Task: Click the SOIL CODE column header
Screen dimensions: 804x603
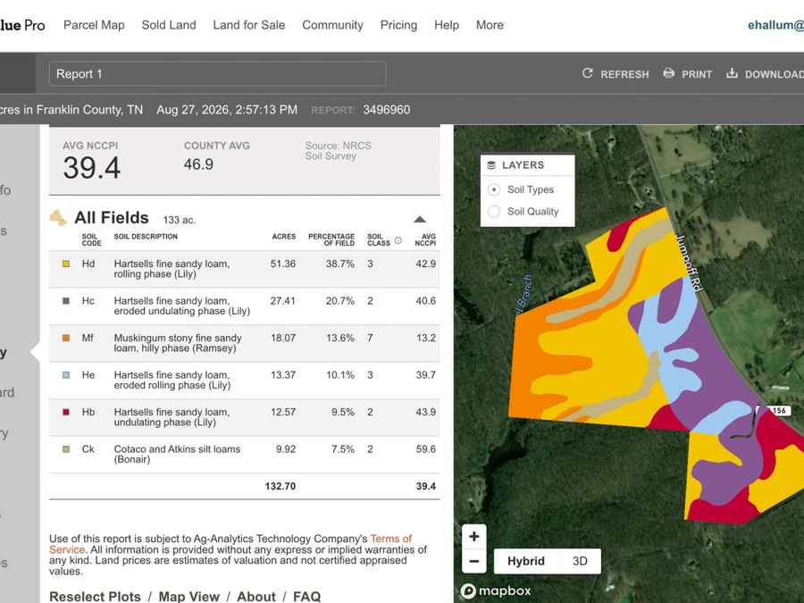Action: pos(91,240)
